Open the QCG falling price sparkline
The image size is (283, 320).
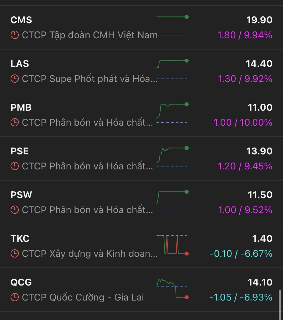point(172,289)
